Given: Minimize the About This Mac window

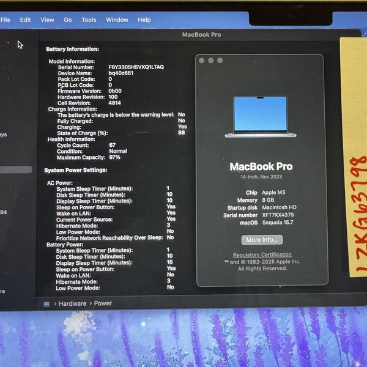Looking at the screenshot, I should tap(210, 61).
